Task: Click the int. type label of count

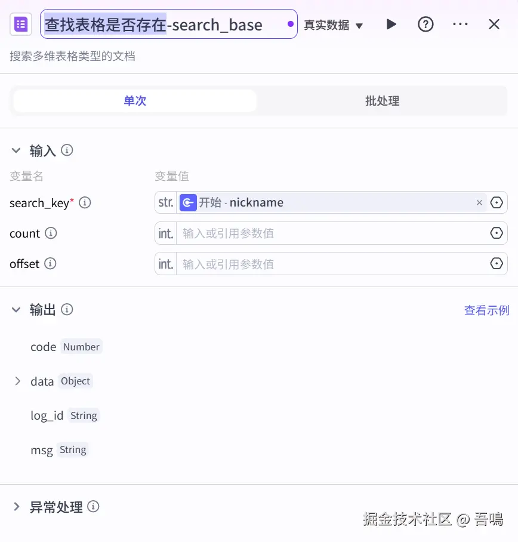Action: 166,233
